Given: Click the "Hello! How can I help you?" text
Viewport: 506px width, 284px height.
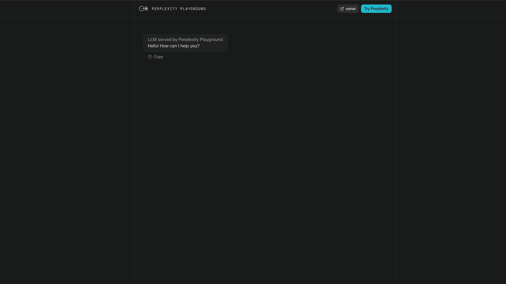Looking at the screenshot, I should pos(173,46).
